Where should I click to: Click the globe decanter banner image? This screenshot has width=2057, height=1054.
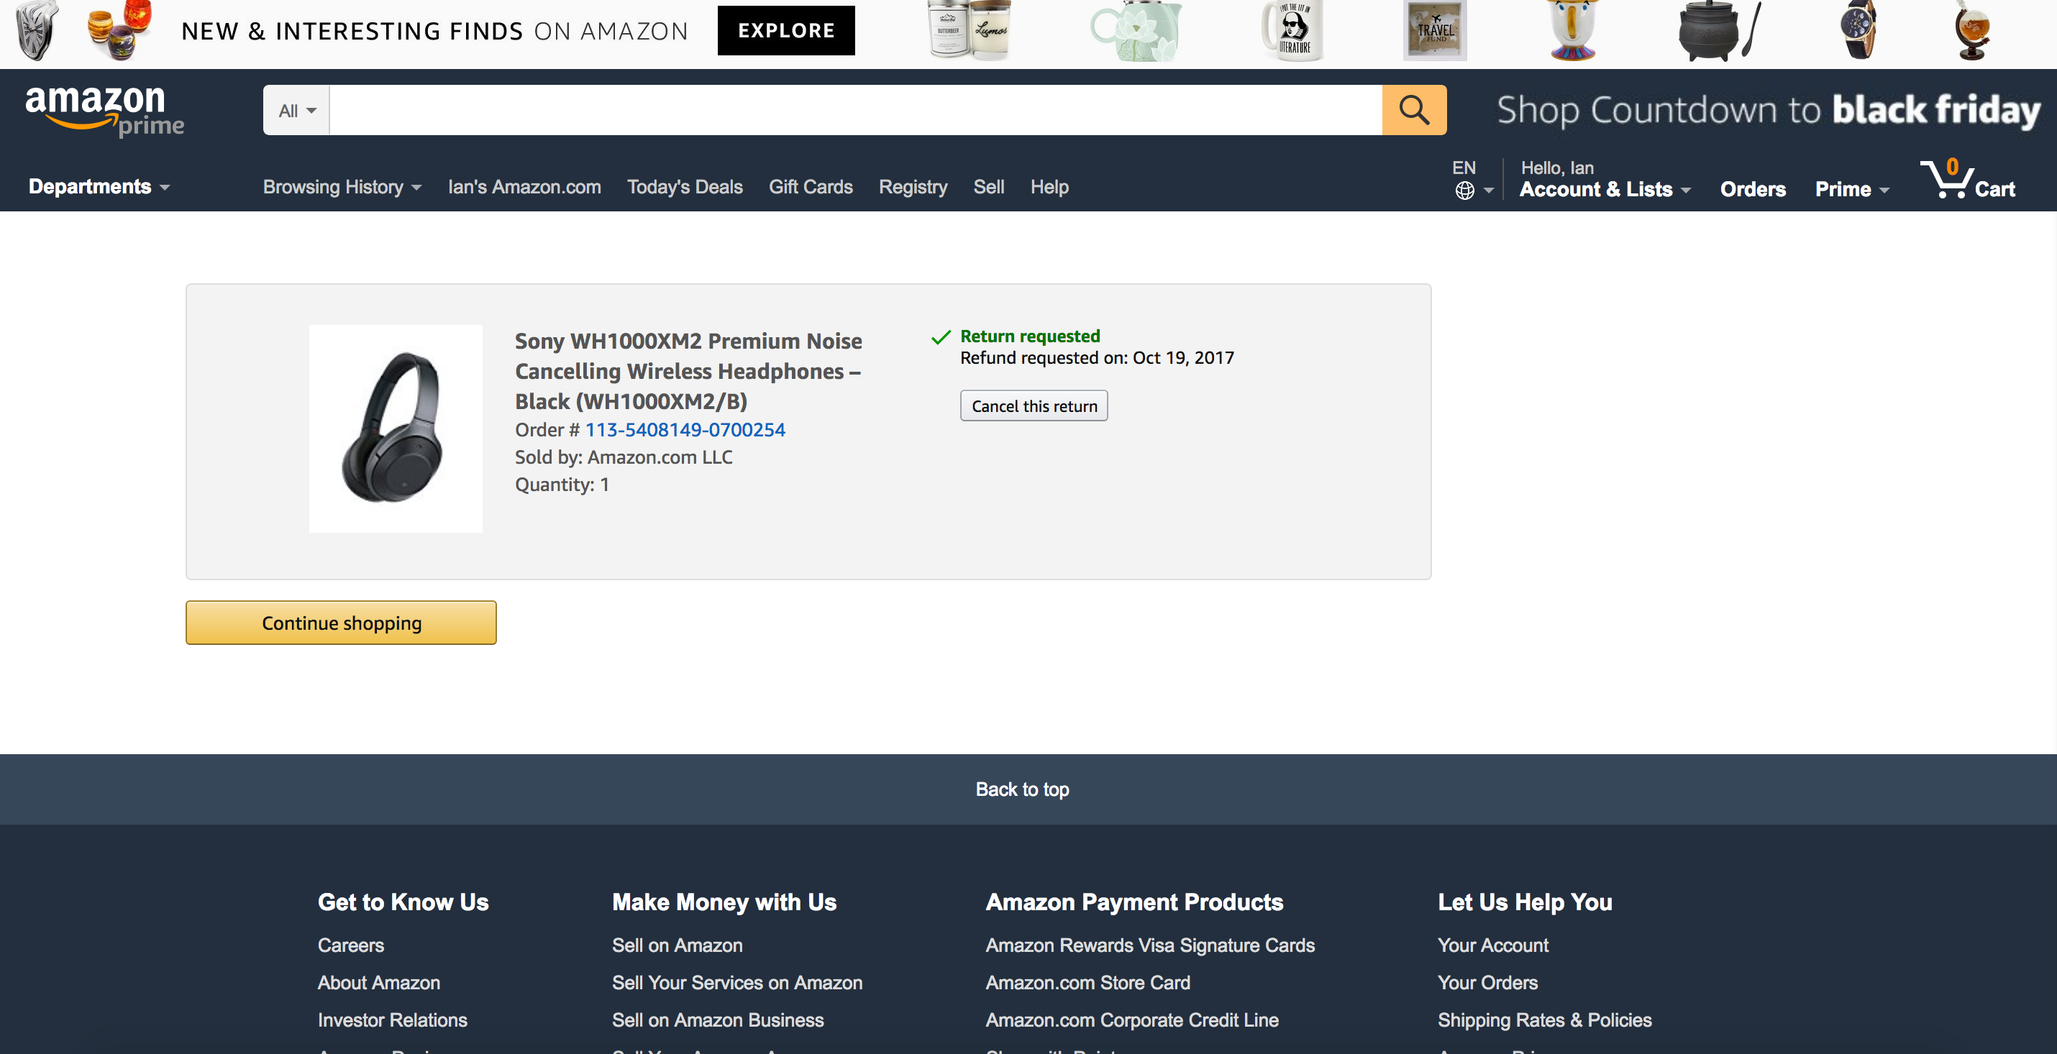(x=1973, y=30)
